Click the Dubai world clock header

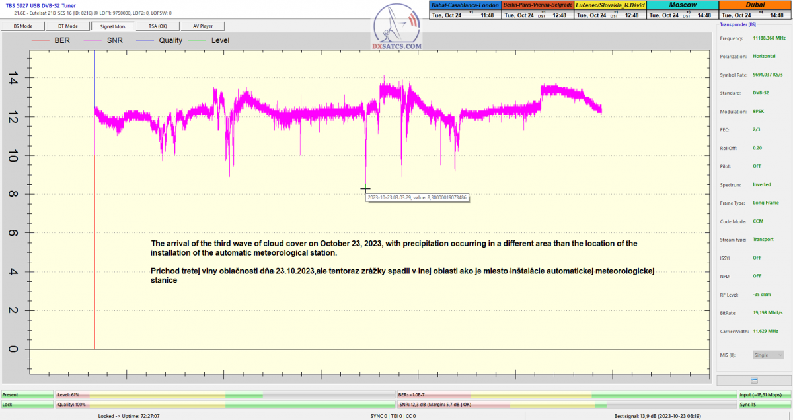(x=754, y=5)
